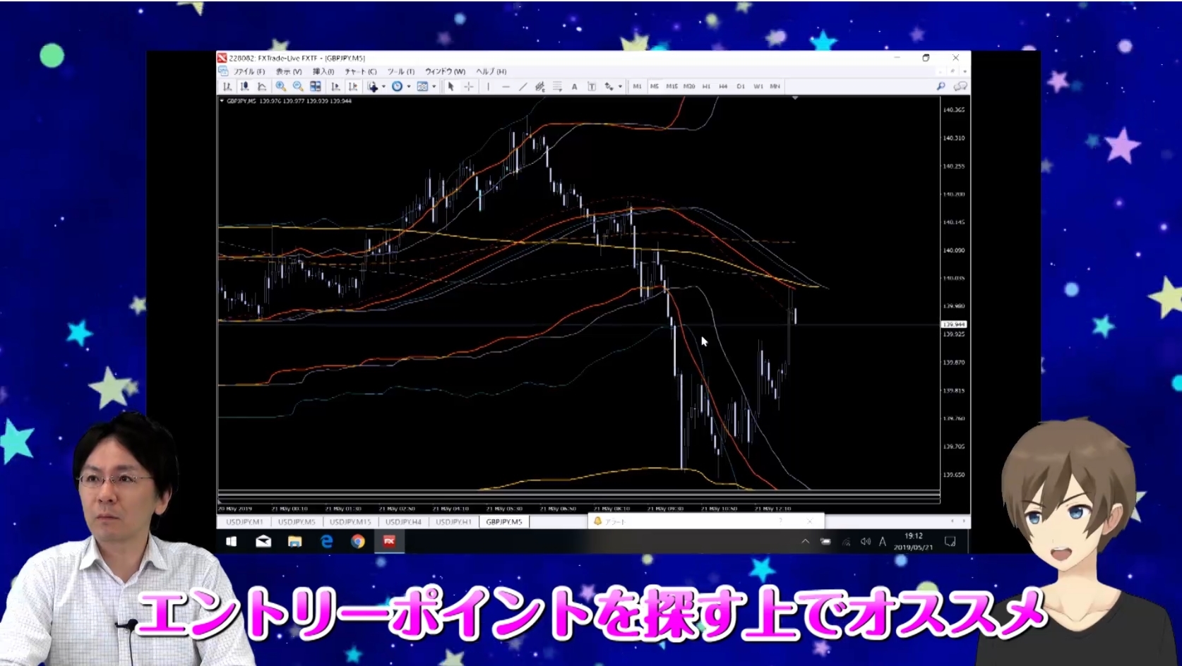Open the FX trading app taskbar icon

click(x=389, y=541)
